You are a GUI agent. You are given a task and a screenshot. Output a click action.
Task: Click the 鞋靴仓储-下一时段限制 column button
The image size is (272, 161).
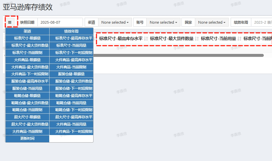pyautogui.click(x=71, y=110)
